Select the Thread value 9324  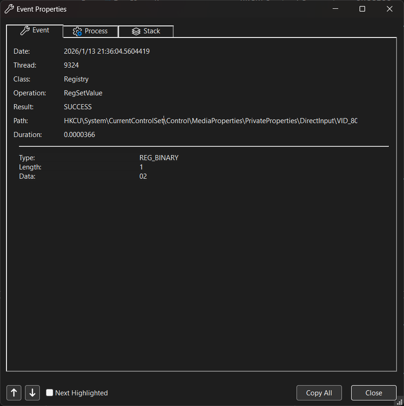click(71, 65)
